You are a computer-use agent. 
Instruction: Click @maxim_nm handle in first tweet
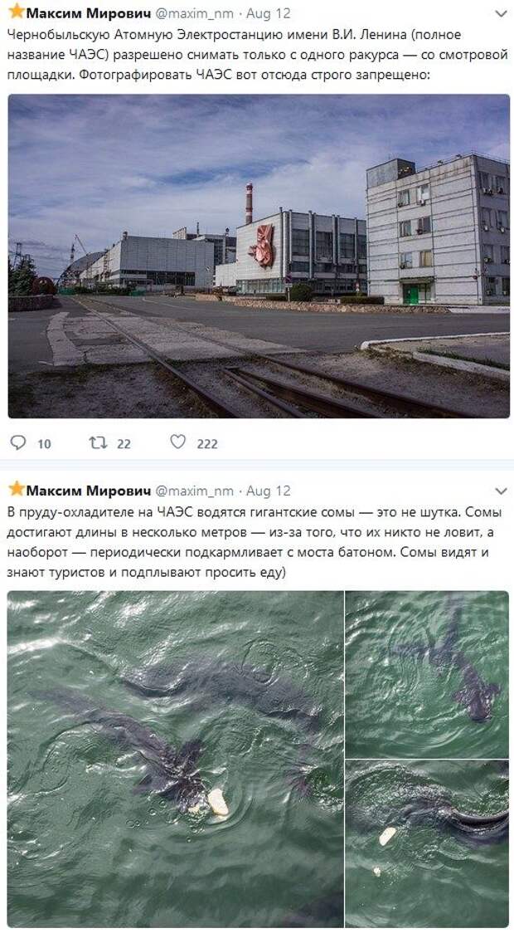click(194, 13)
